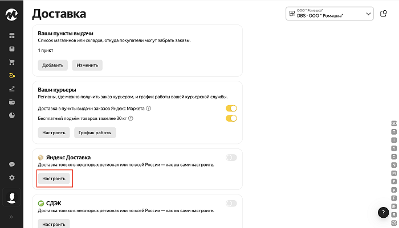This screenshot has width=399, height=228.
Task: Expand the sidebar with double chevron
Action: click(12, 217)
